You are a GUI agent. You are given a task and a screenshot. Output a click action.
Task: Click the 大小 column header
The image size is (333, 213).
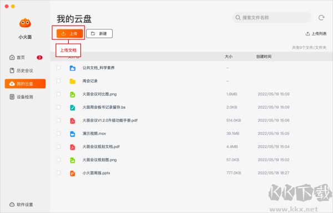[229, 57]
